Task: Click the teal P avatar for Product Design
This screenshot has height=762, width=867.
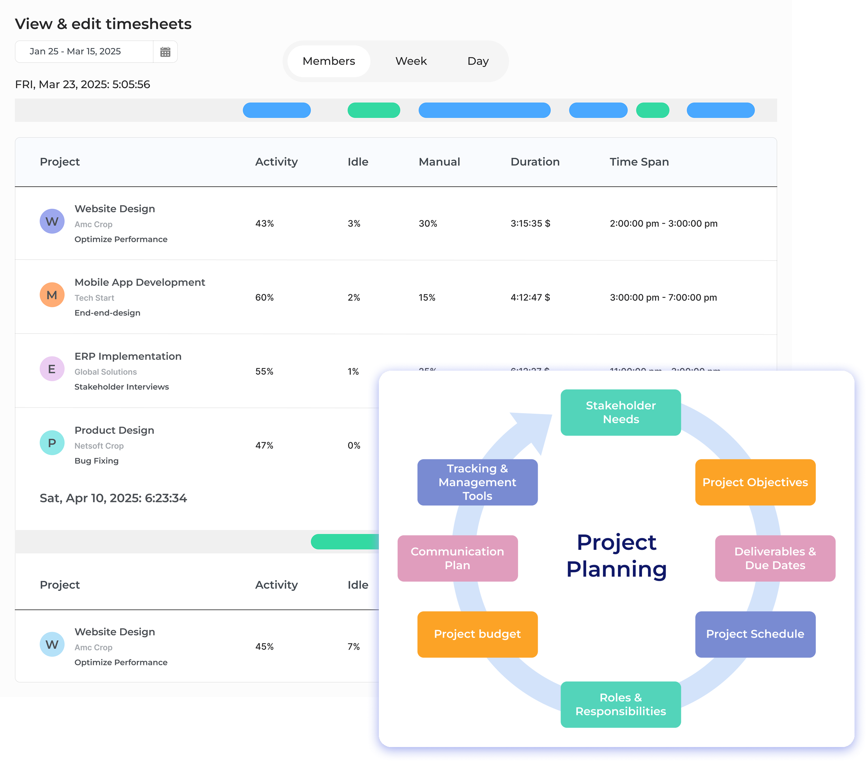Action: (52, 443)
